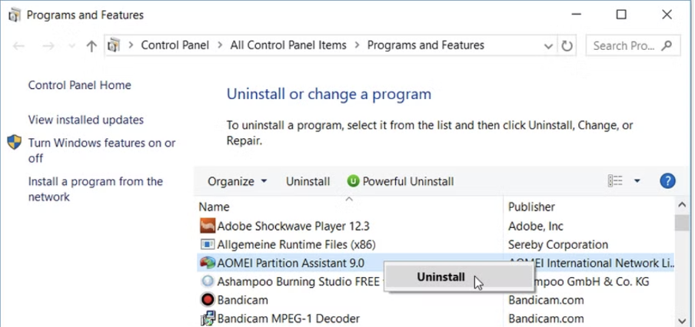Click the Bandicam red record icon
The width and height of the screenshot is (695, 327).
point(207,300)
